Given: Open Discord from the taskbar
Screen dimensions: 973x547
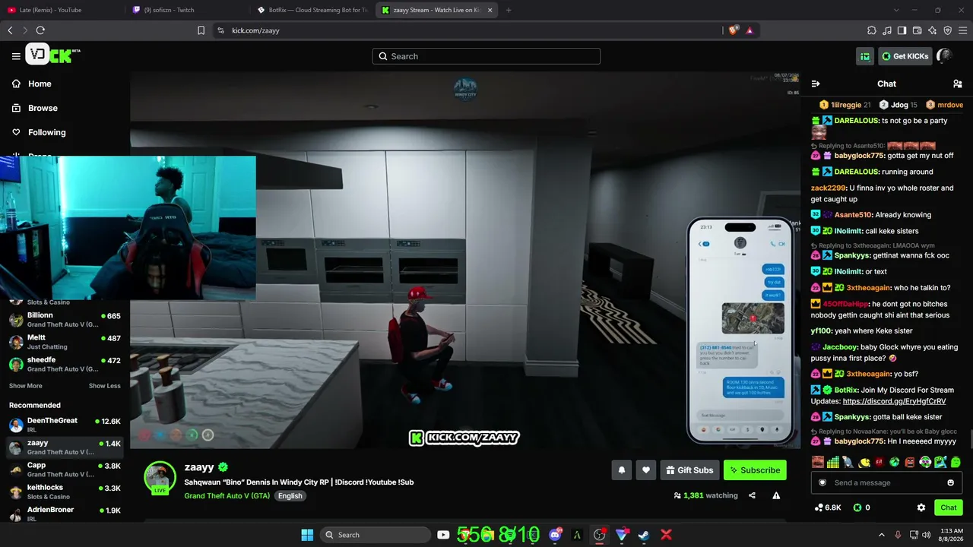Looking at the screenshot, I should (x=555, y=535).
